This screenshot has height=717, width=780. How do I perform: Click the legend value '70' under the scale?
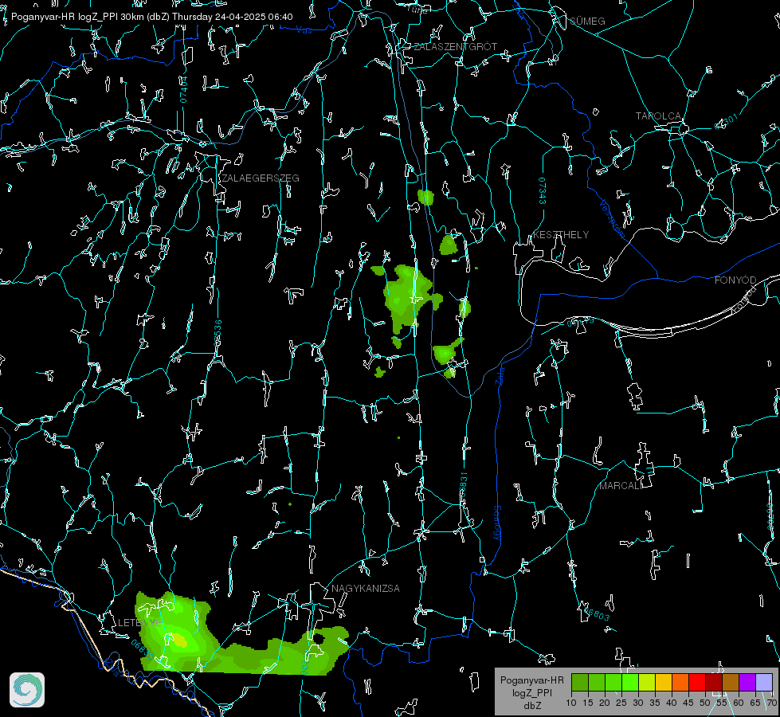tap(772, 703)
